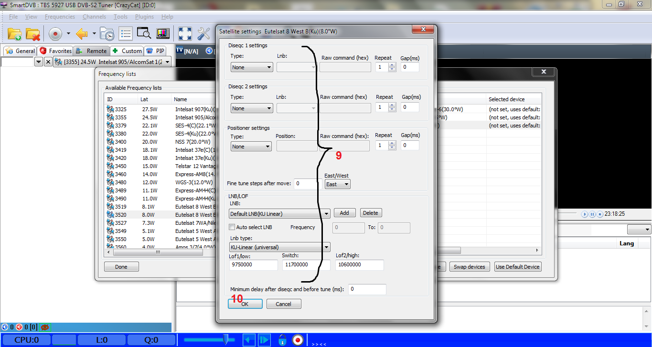Open the satellite selector showing Intelsat 905/AlcomSat
Viewport: 652px width, 347px height.
(x=112, y=62)
